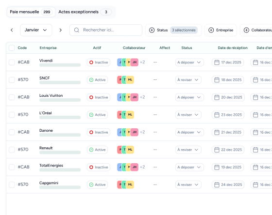Click Louis Vuitton Inactive circle icon
This screenshot has width=272, height=215.
click(x=91, y=97)
